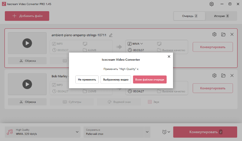242x141 pixels.
Task: Expand the WMA format dropdown
Action: 135,43
